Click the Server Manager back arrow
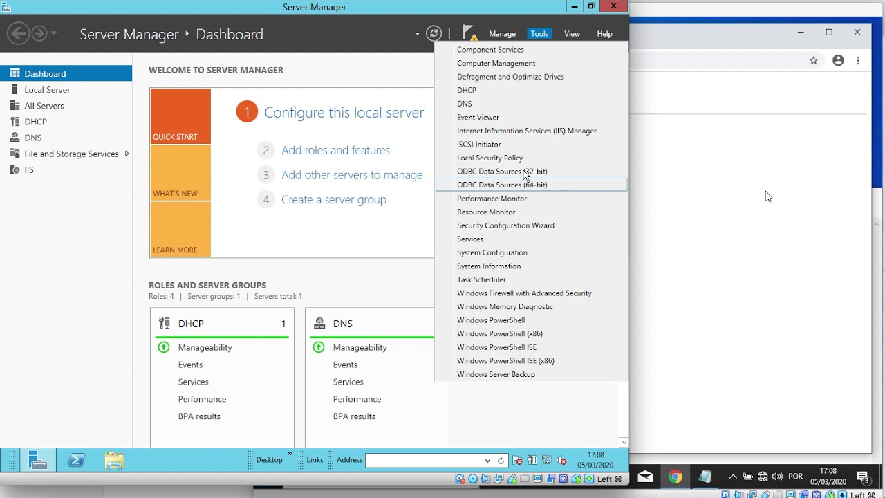The height and width of the screenshot is (498, 885). click(19, 33)
